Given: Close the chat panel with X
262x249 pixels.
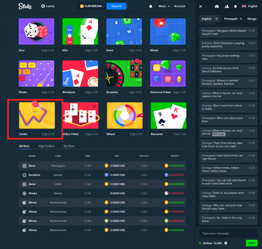Looking at the screenshot, I should (x=201, y=6).
